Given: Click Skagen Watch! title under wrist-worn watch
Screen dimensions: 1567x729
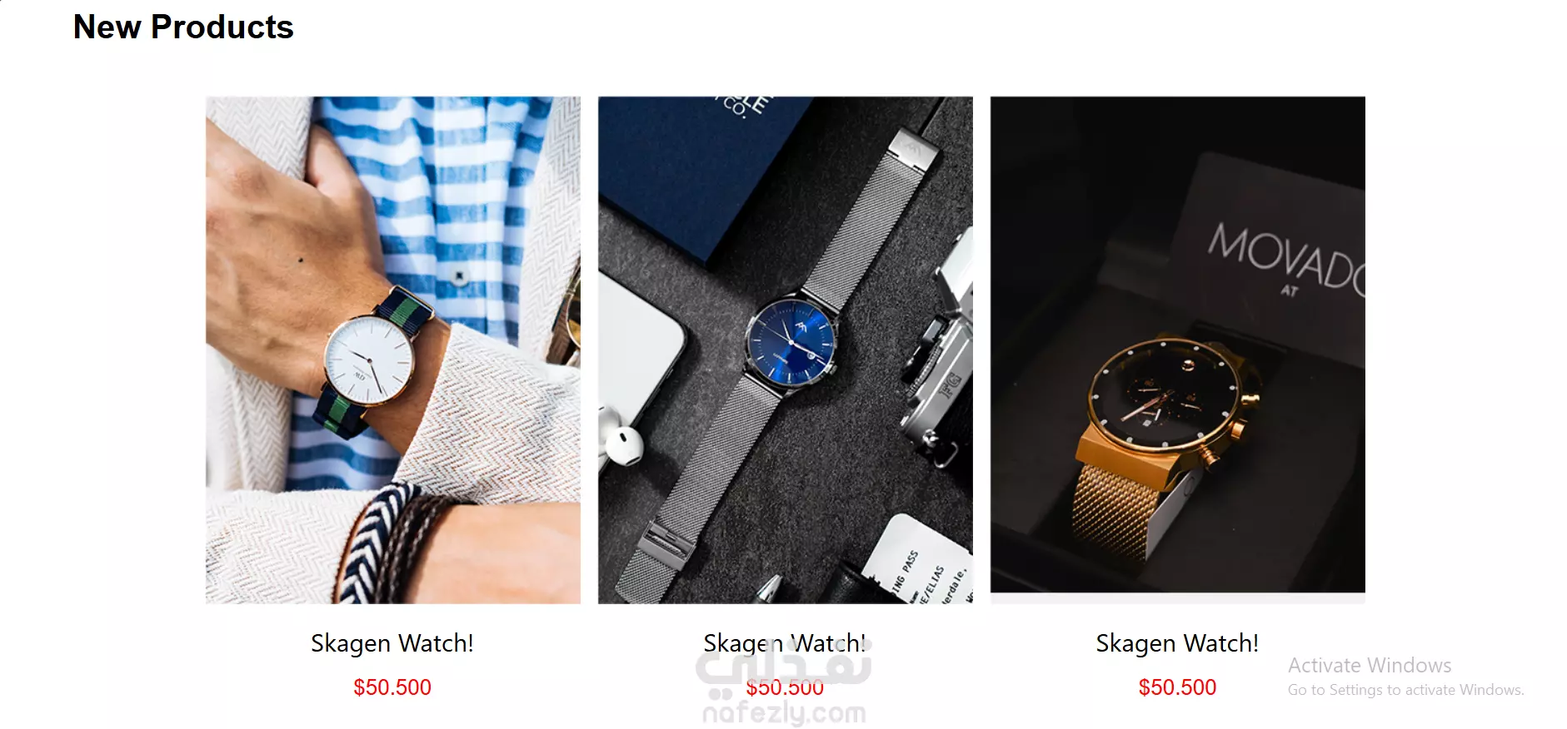Looking at the screenshot, I should pos(392,643).
